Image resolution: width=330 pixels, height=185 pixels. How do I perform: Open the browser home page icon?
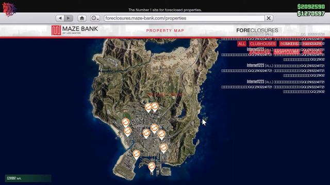click(x=82, y=18)
